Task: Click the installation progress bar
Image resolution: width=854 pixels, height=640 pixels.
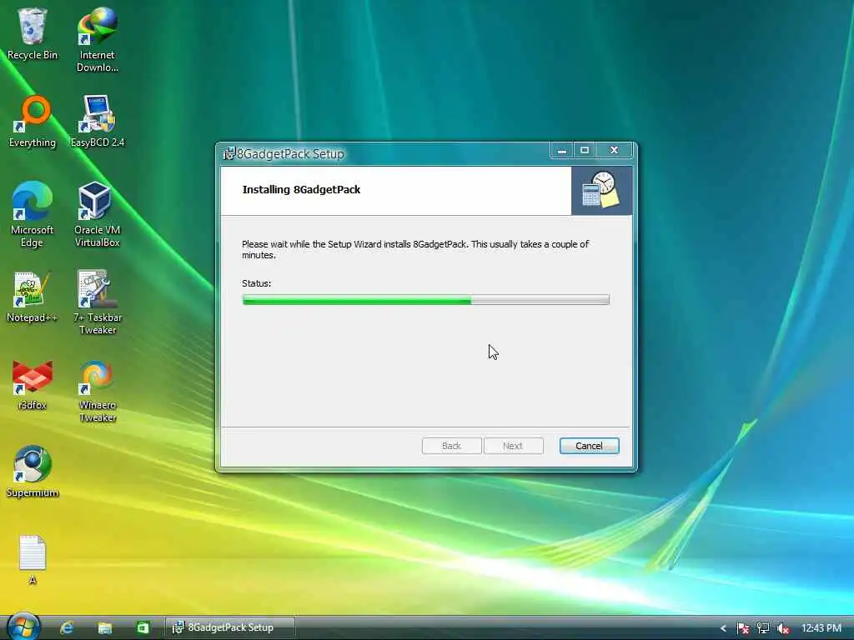Action: point(426,299)
